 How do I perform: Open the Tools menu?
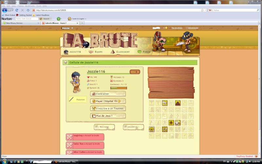tap(39, 6)
